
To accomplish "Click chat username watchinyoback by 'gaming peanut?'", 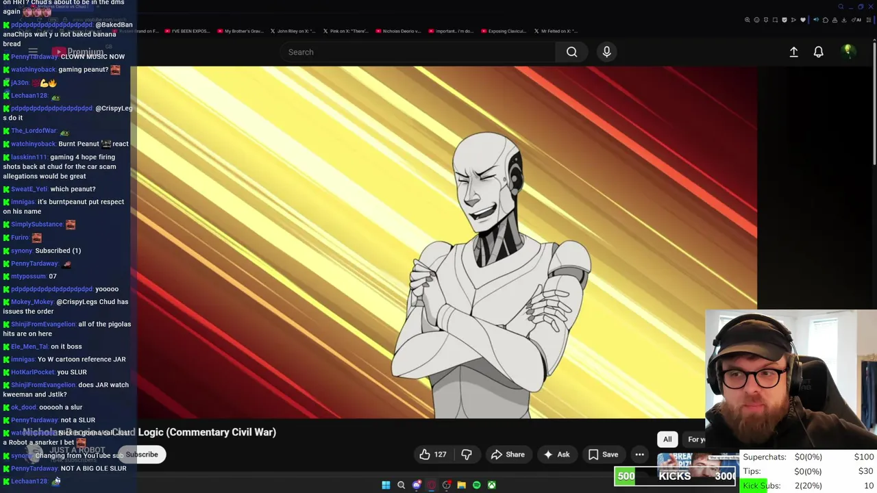I will tap(33, 70).
